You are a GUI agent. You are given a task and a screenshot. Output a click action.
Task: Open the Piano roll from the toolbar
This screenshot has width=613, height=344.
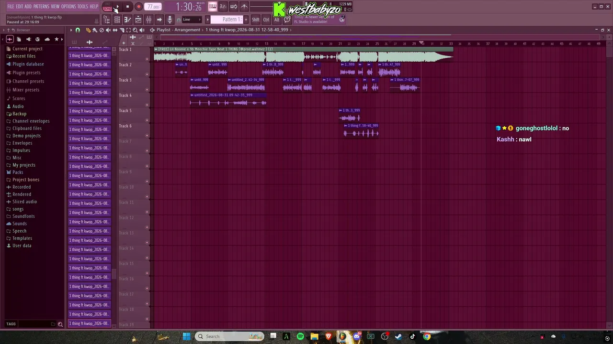tap(127, 20)
